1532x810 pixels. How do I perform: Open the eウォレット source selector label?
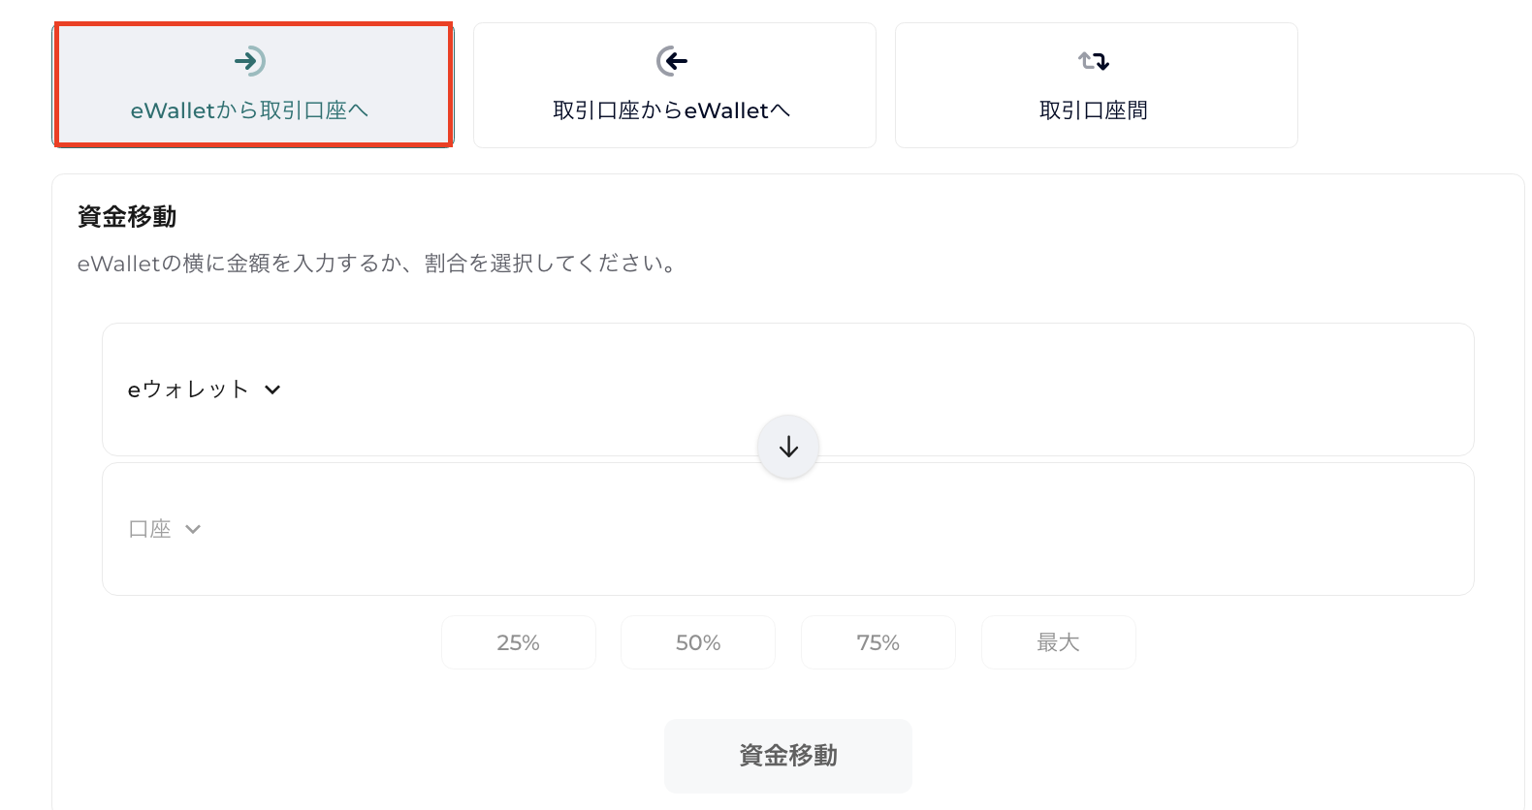pyautogui.click(x=188, y=389)
